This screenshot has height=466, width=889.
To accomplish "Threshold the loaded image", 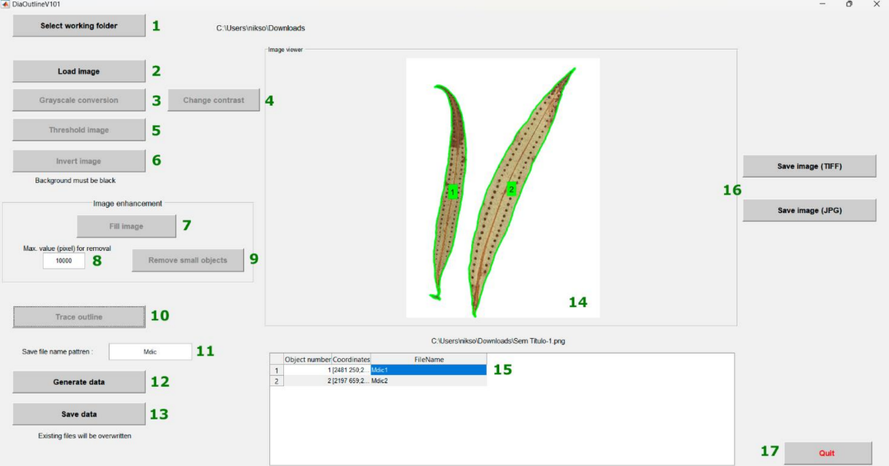I will (78, 129).
